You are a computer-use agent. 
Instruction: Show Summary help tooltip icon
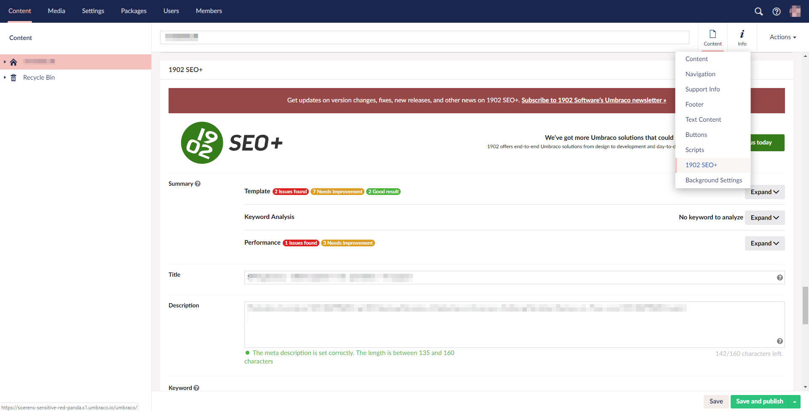point(198,184)
